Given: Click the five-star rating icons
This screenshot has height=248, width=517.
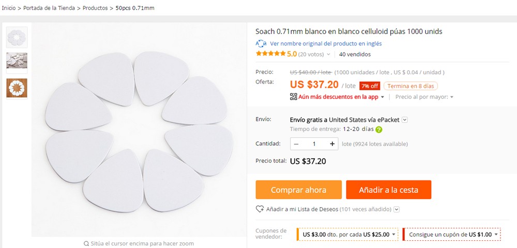Looking at the screenshot, I should (270, 54).
